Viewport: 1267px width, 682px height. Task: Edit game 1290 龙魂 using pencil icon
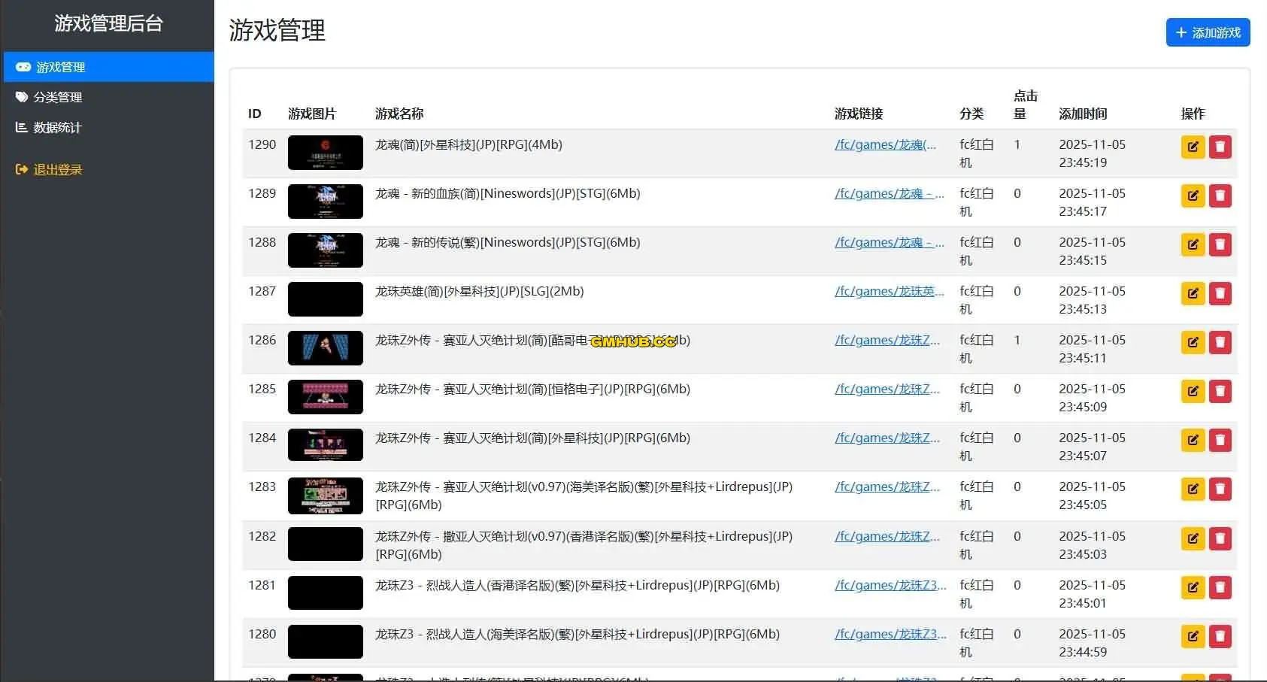tap(1193, 147)
